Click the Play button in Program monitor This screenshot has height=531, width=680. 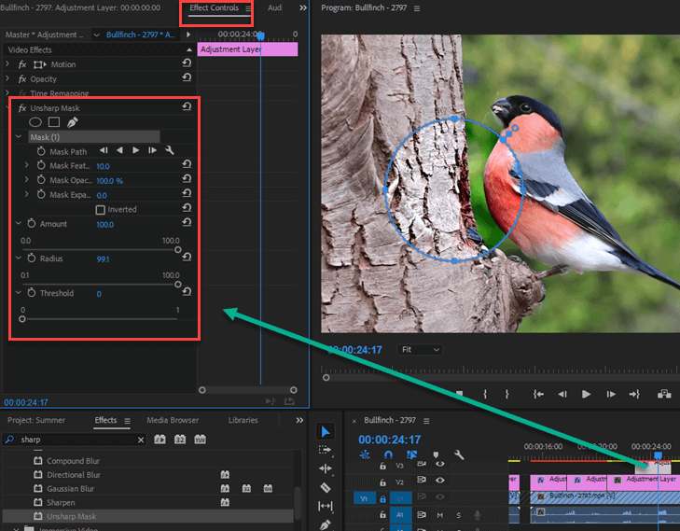(x=586, y=395)
